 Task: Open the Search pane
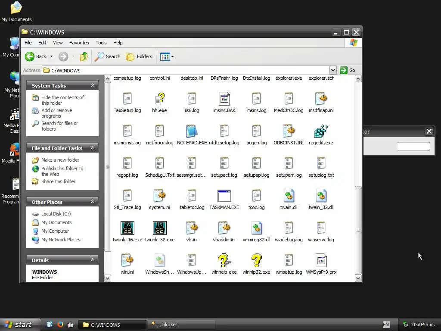107,56
